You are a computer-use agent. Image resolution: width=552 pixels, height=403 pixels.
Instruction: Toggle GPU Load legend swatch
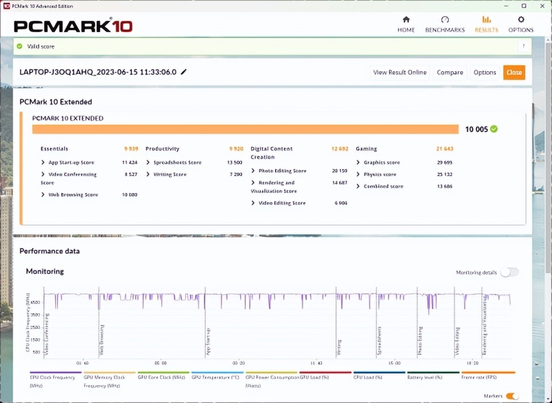coord(325,372)
